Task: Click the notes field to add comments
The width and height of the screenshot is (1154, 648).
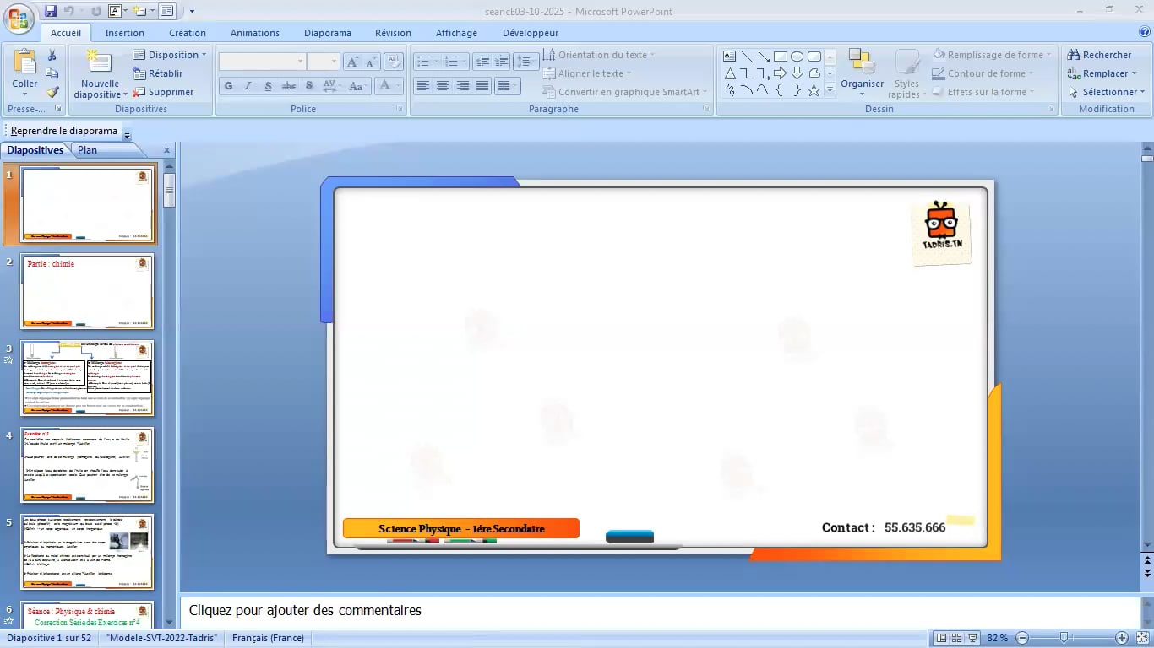Action: click(660, 611)
